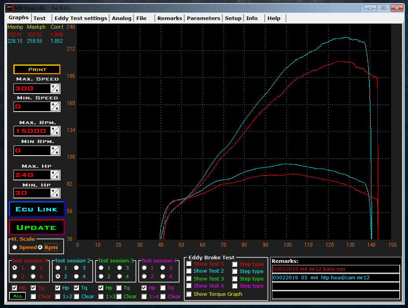This screenshot has width=408, height=308.
Task: Toggle cyan Hp checkbox for session 2
Action: coord(58,288)
